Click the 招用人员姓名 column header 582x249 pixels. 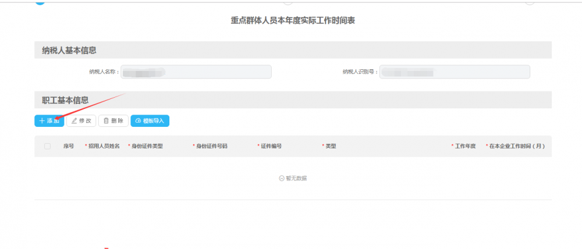click(104, 146)
